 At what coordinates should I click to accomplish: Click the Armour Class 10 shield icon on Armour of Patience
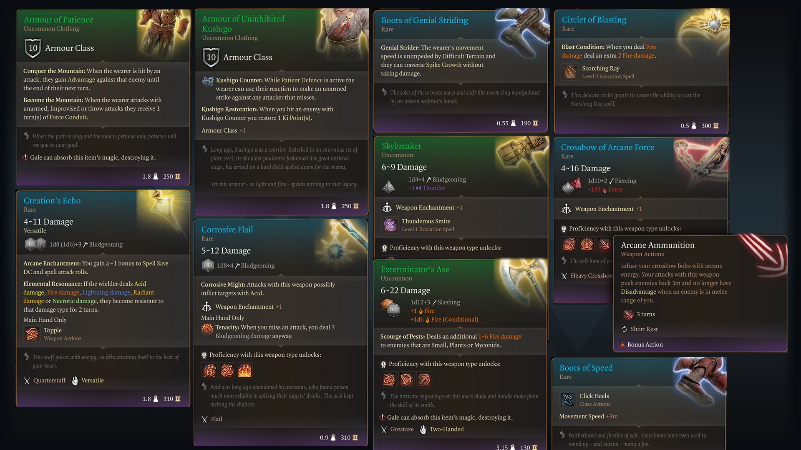[x=33, y=48]
